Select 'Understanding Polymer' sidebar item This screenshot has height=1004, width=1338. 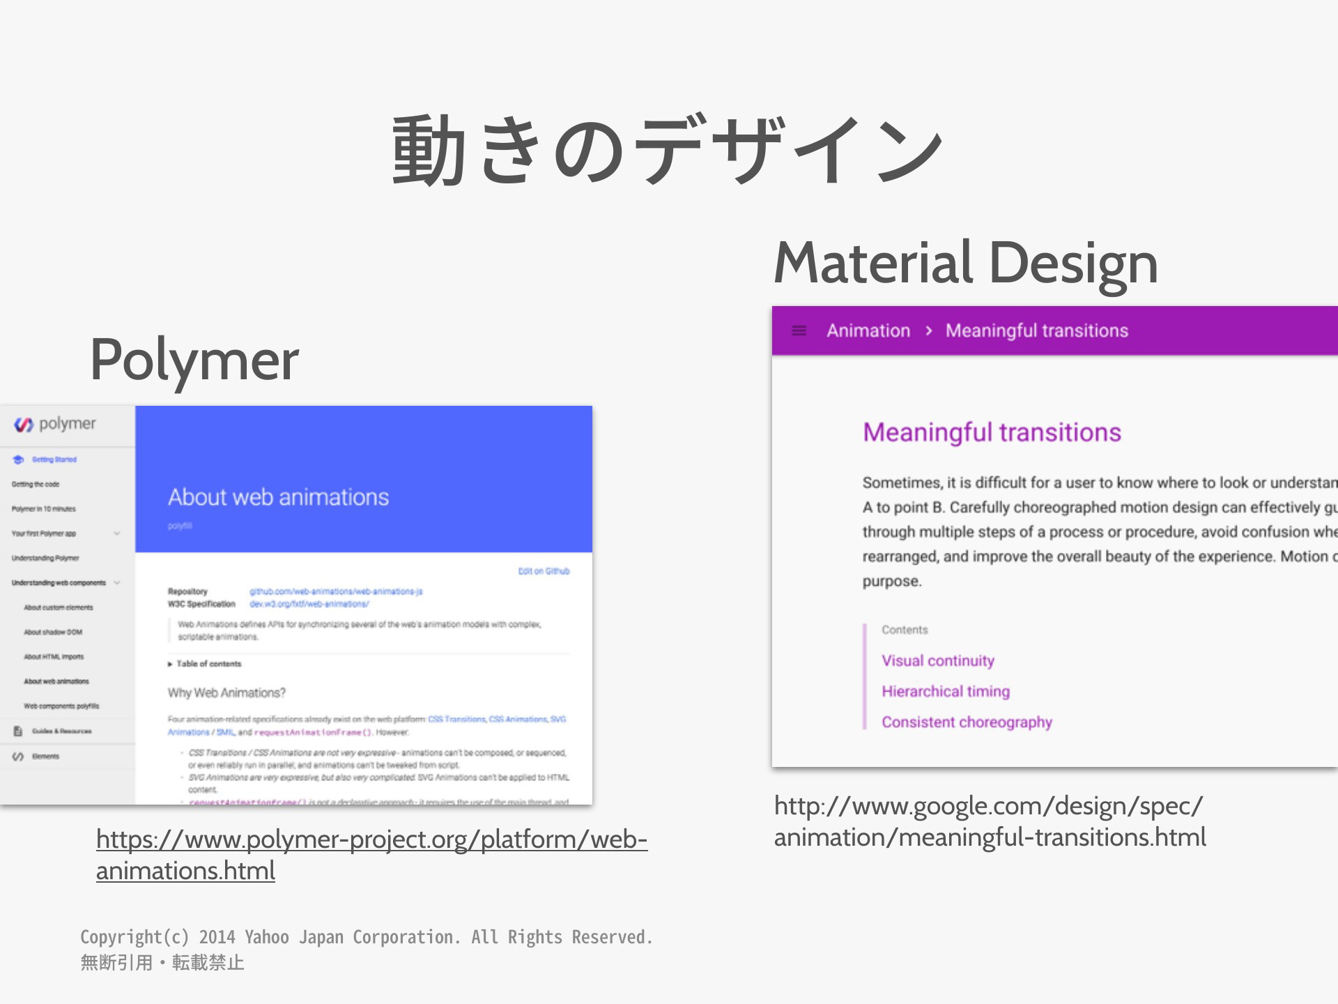coord(45,558)
